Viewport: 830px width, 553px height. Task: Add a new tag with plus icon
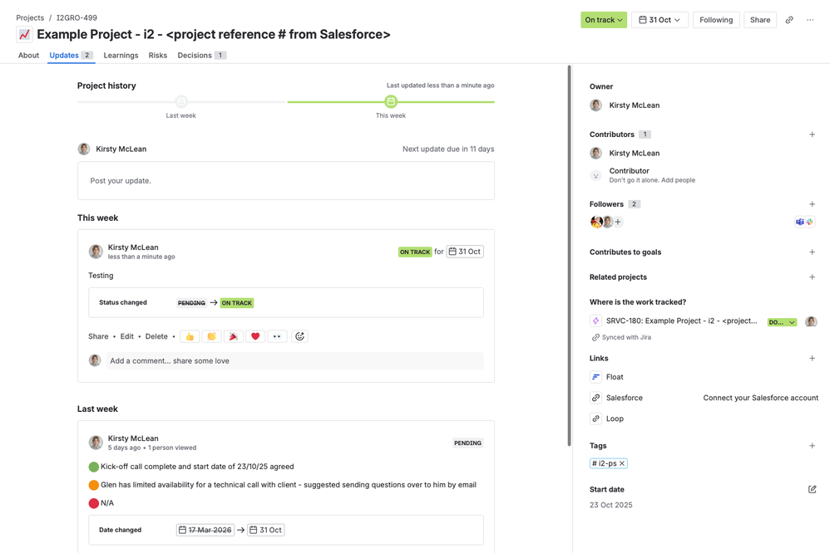(812, 446)
